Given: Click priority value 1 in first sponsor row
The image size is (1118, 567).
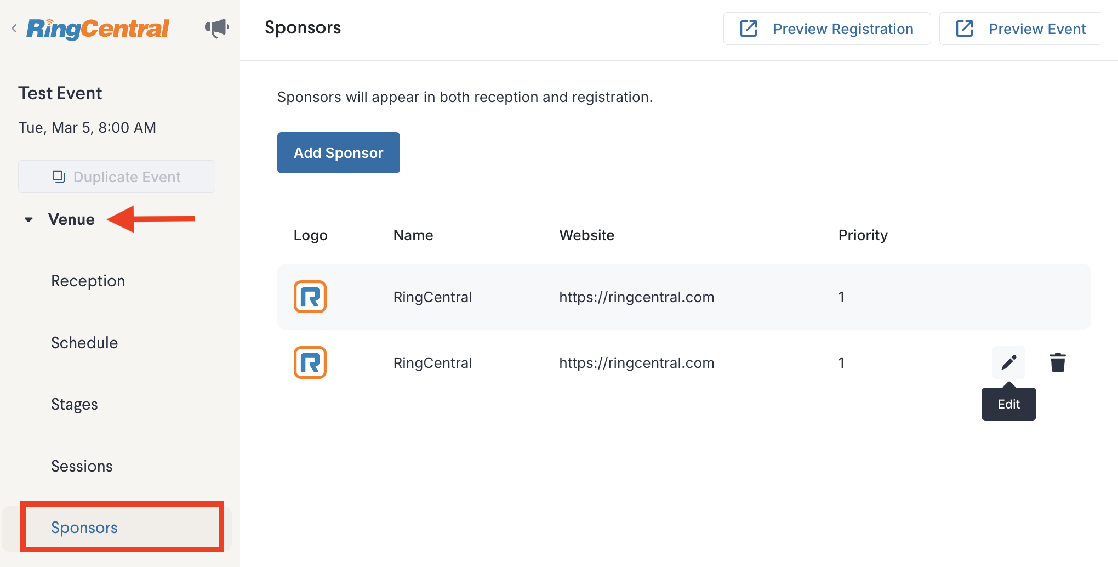Looking at the screenshot, I should [x=841, y=297].
